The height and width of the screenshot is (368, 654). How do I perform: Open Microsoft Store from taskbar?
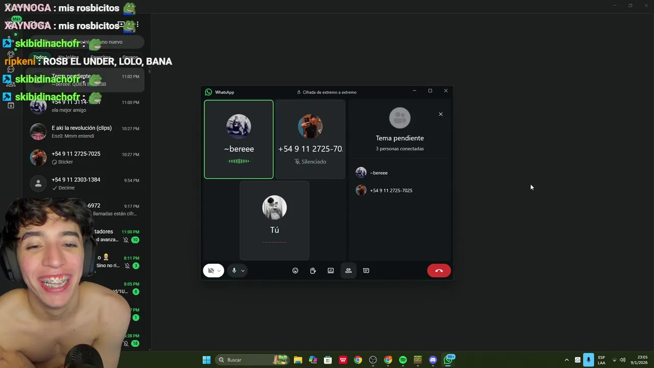click(328, 360)
